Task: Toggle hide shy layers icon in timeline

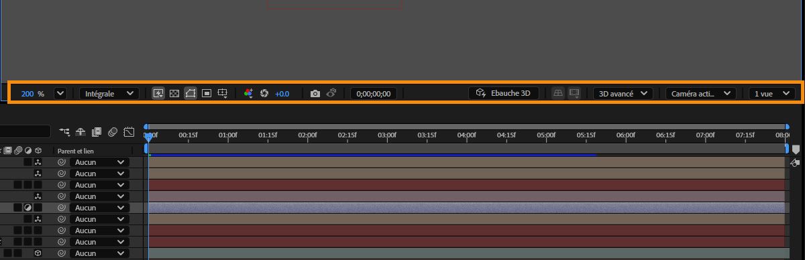Action: [80, 131]
